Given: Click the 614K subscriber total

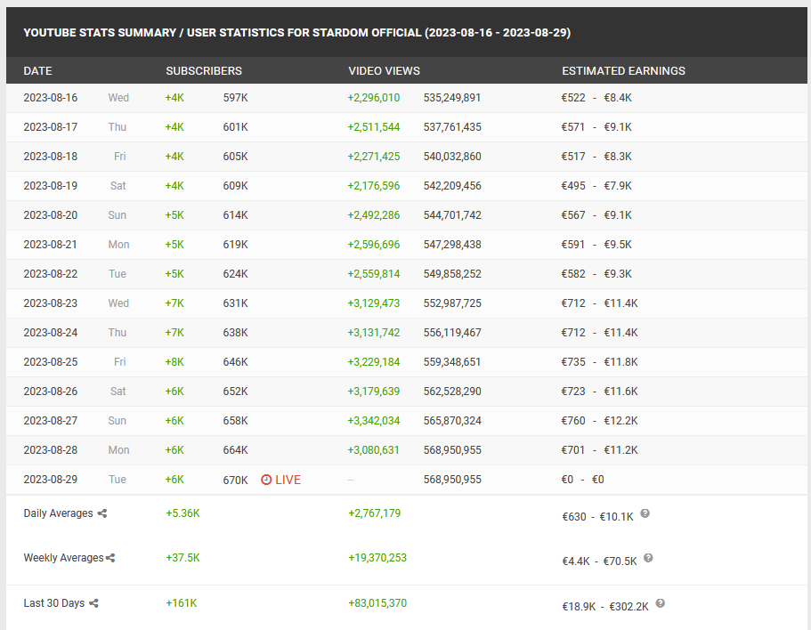Looking at the screenshot, I should [x=235, y=215].
